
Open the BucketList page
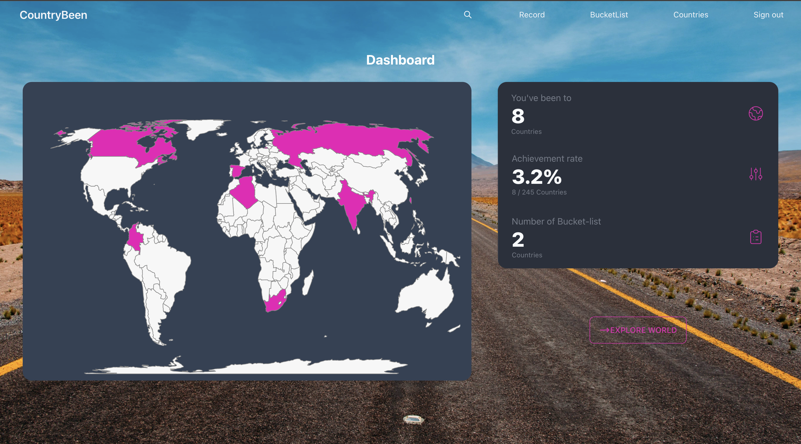[x=609, y=15]
